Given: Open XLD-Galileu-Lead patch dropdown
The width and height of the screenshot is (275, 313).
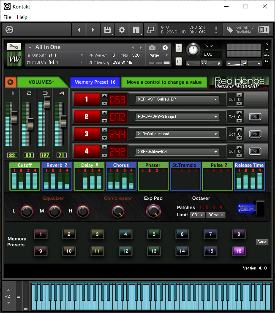Looking at the screenshot, I should (x=177, y=134).
